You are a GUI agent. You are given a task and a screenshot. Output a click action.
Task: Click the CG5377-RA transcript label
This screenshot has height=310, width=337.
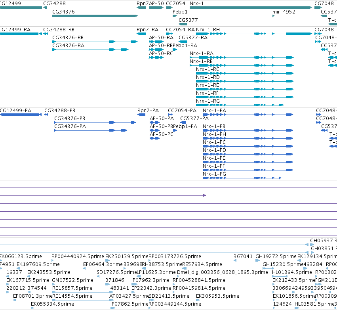coord(193,37)
